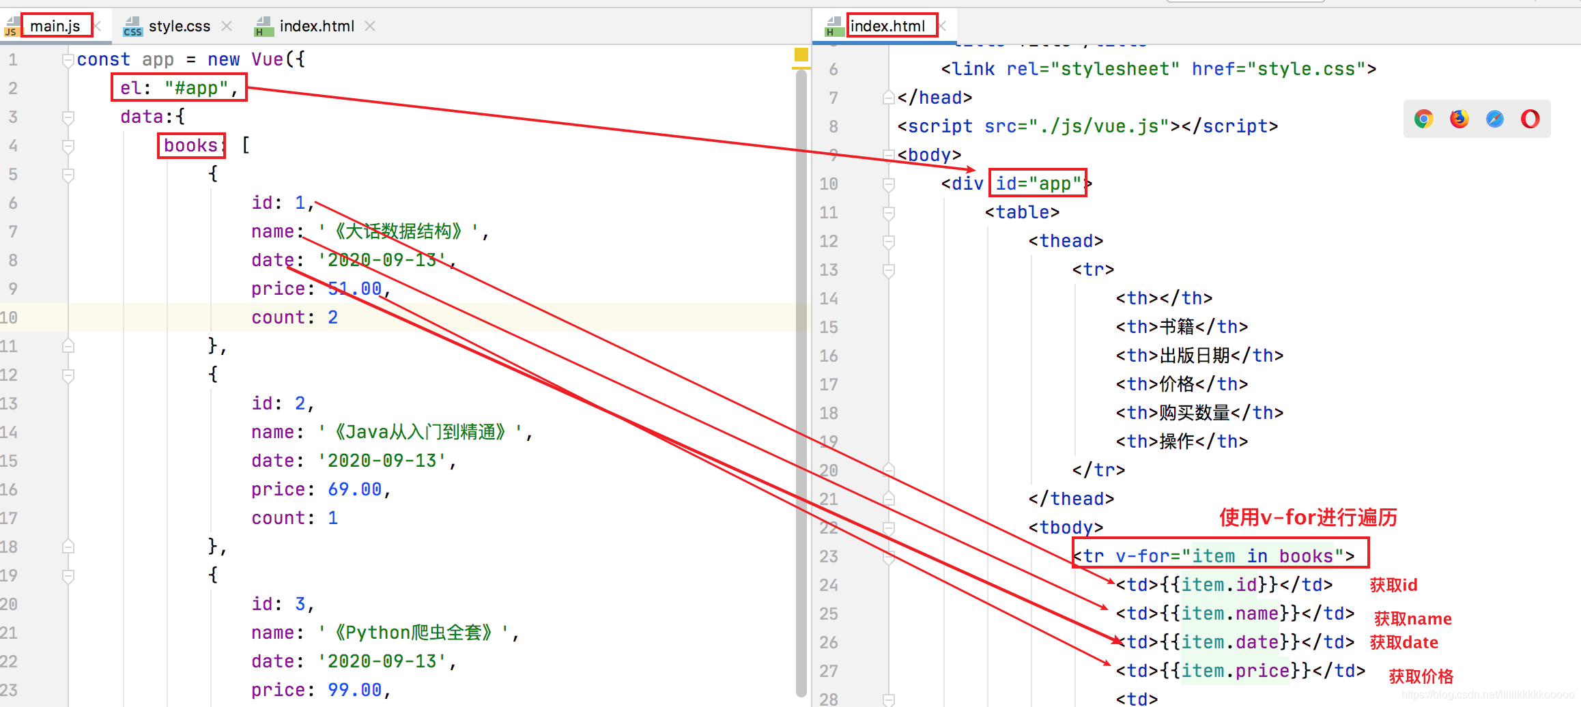This screenshot has height=707, width=1581.
Task: Click the name '《大话数据结构》' string
Action: [x=399, y=231]
